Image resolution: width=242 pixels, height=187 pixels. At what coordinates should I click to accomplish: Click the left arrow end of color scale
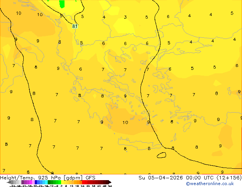[9, 182]
